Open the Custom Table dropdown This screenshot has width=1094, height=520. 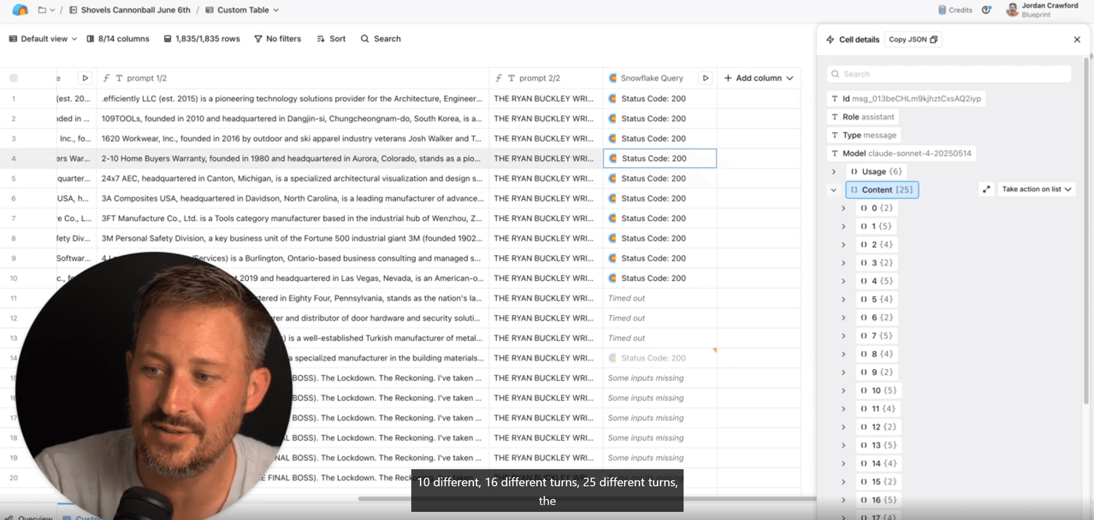242,10
